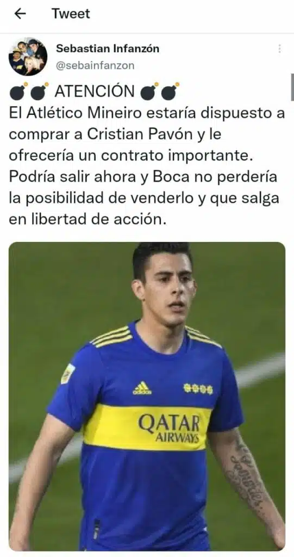Click the last bomb emoji after ATENCIÓN
Image resolution: width=294 pixels, height=557 pixels.
coord(171,91)
